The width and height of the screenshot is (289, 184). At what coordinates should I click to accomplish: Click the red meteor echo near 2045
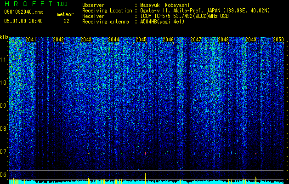coord(146,153)
